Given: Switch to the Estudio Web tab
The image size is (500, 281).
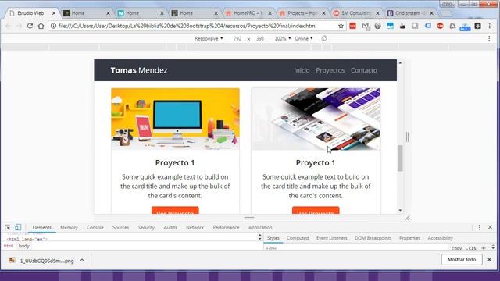Looking at the screenshot, I should pos(30,13).
